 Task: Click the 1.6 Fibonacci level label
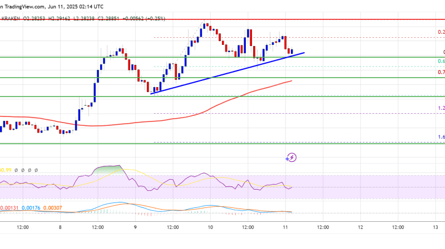(x=441, y=137)
